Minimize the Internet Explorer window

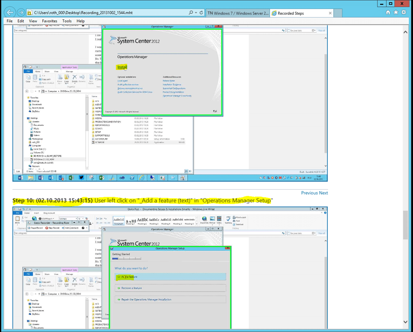tap(382, 4)
